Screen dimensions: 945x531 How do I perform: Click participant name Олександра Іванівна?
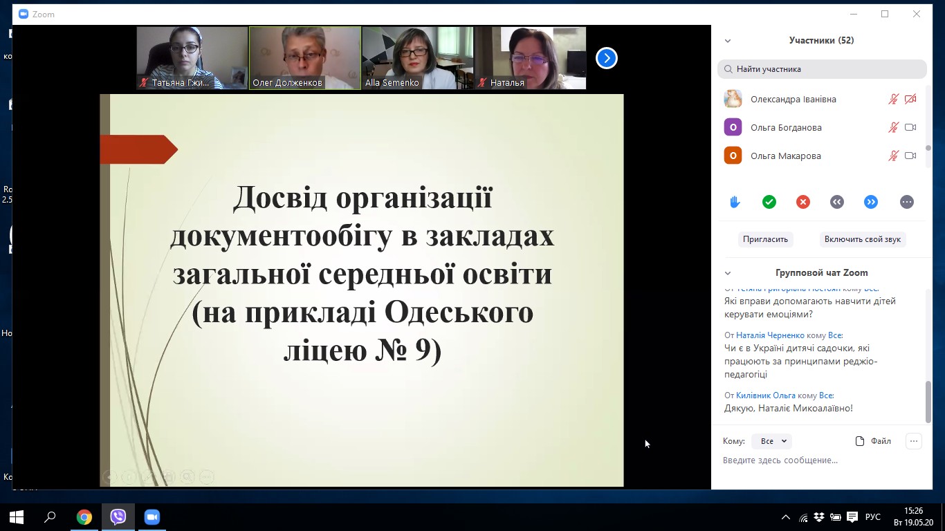click(793, 100)
